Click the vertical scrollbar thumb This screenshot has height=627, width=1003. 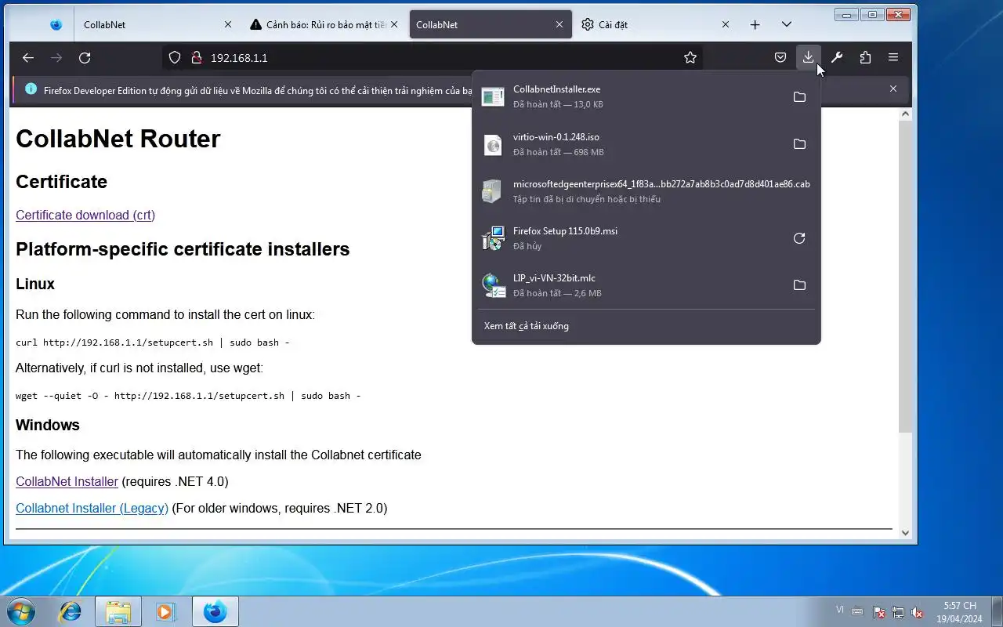tap(905, 277)
